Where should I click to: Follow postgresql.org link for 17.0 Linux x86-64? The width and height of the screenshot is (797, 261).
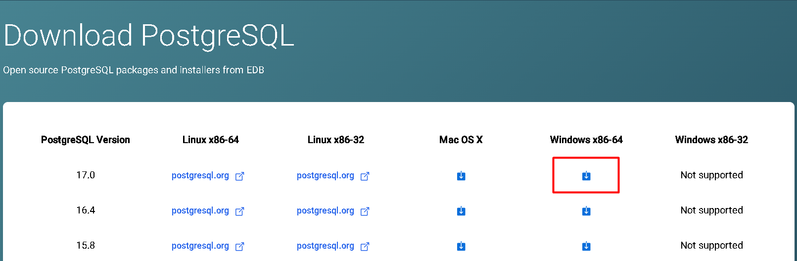tap(200, 175)
